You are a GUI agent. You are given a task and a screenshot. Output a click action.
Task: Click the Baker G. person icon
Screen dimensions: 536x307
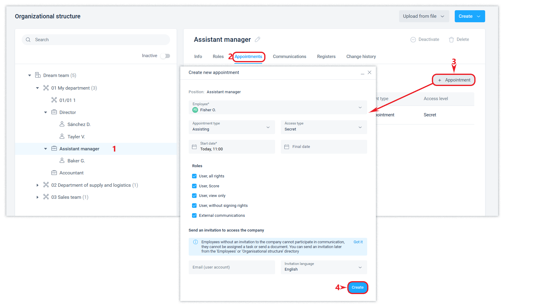coord(62,161)
